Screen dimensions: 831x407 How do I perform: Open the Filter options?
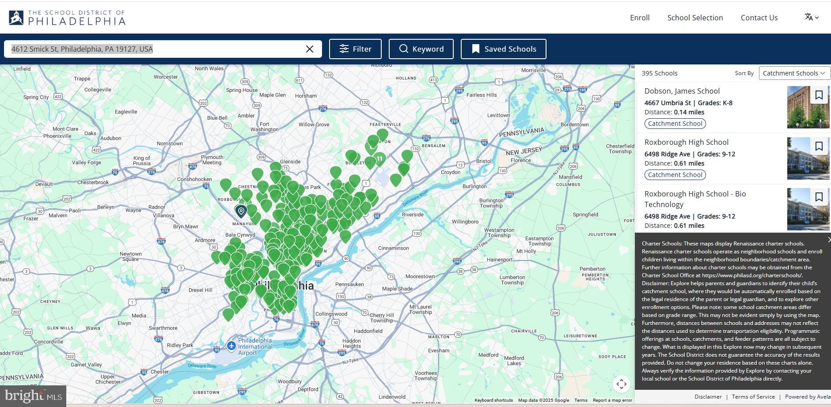pos(355,49)
